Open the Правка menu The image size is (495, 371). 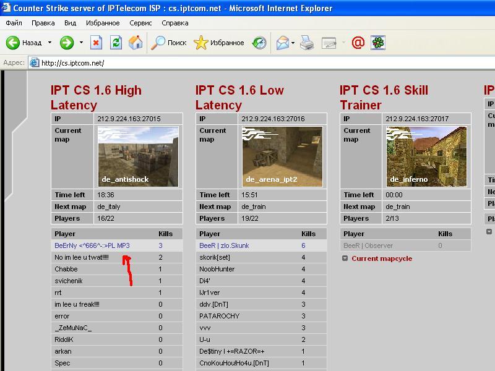(x=43, y=23)
